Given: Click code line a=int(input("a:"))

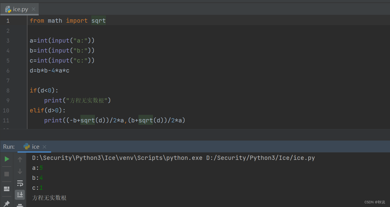Looking at the screenshot, I should pos(62,40).
